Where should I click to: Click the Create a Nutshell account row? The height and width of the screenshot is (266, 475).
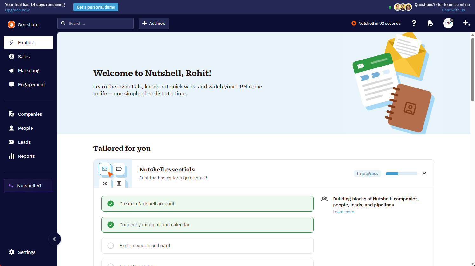coord(208,204)
